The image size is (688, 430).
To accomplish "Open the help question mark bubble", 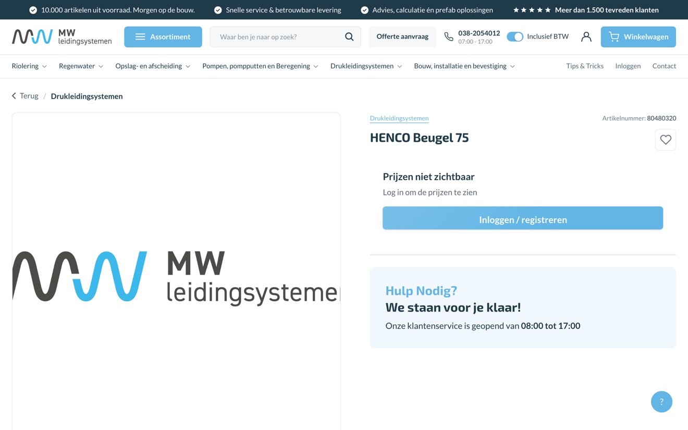I will click(x=661, y=402).
